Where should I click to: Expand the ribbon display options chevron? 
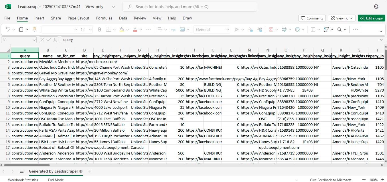[381, 31]
